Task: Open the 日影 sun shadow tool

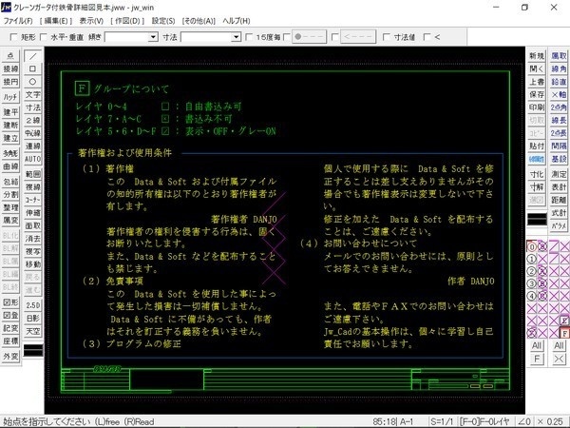Action: click(32, 318)
